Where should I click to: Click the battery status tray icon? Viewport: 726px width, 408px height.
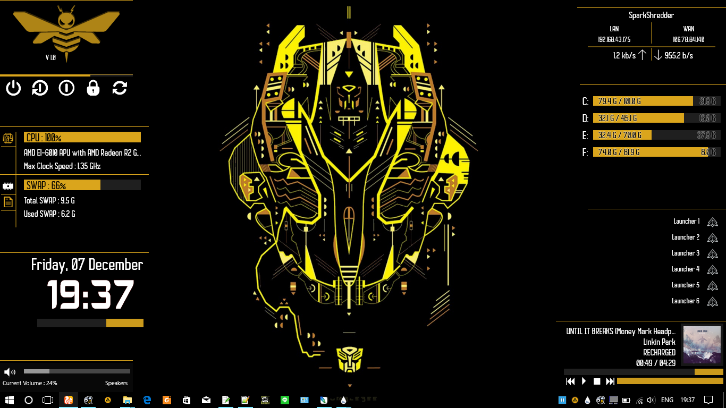click(x=626, y=400)
